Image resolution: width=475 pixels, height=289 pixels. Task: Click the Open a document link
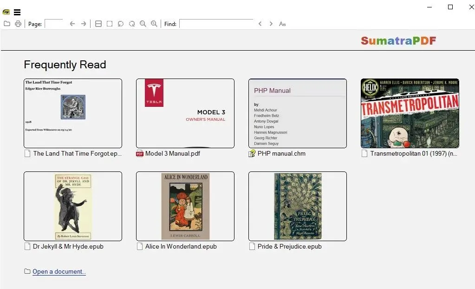pos(59,271)
